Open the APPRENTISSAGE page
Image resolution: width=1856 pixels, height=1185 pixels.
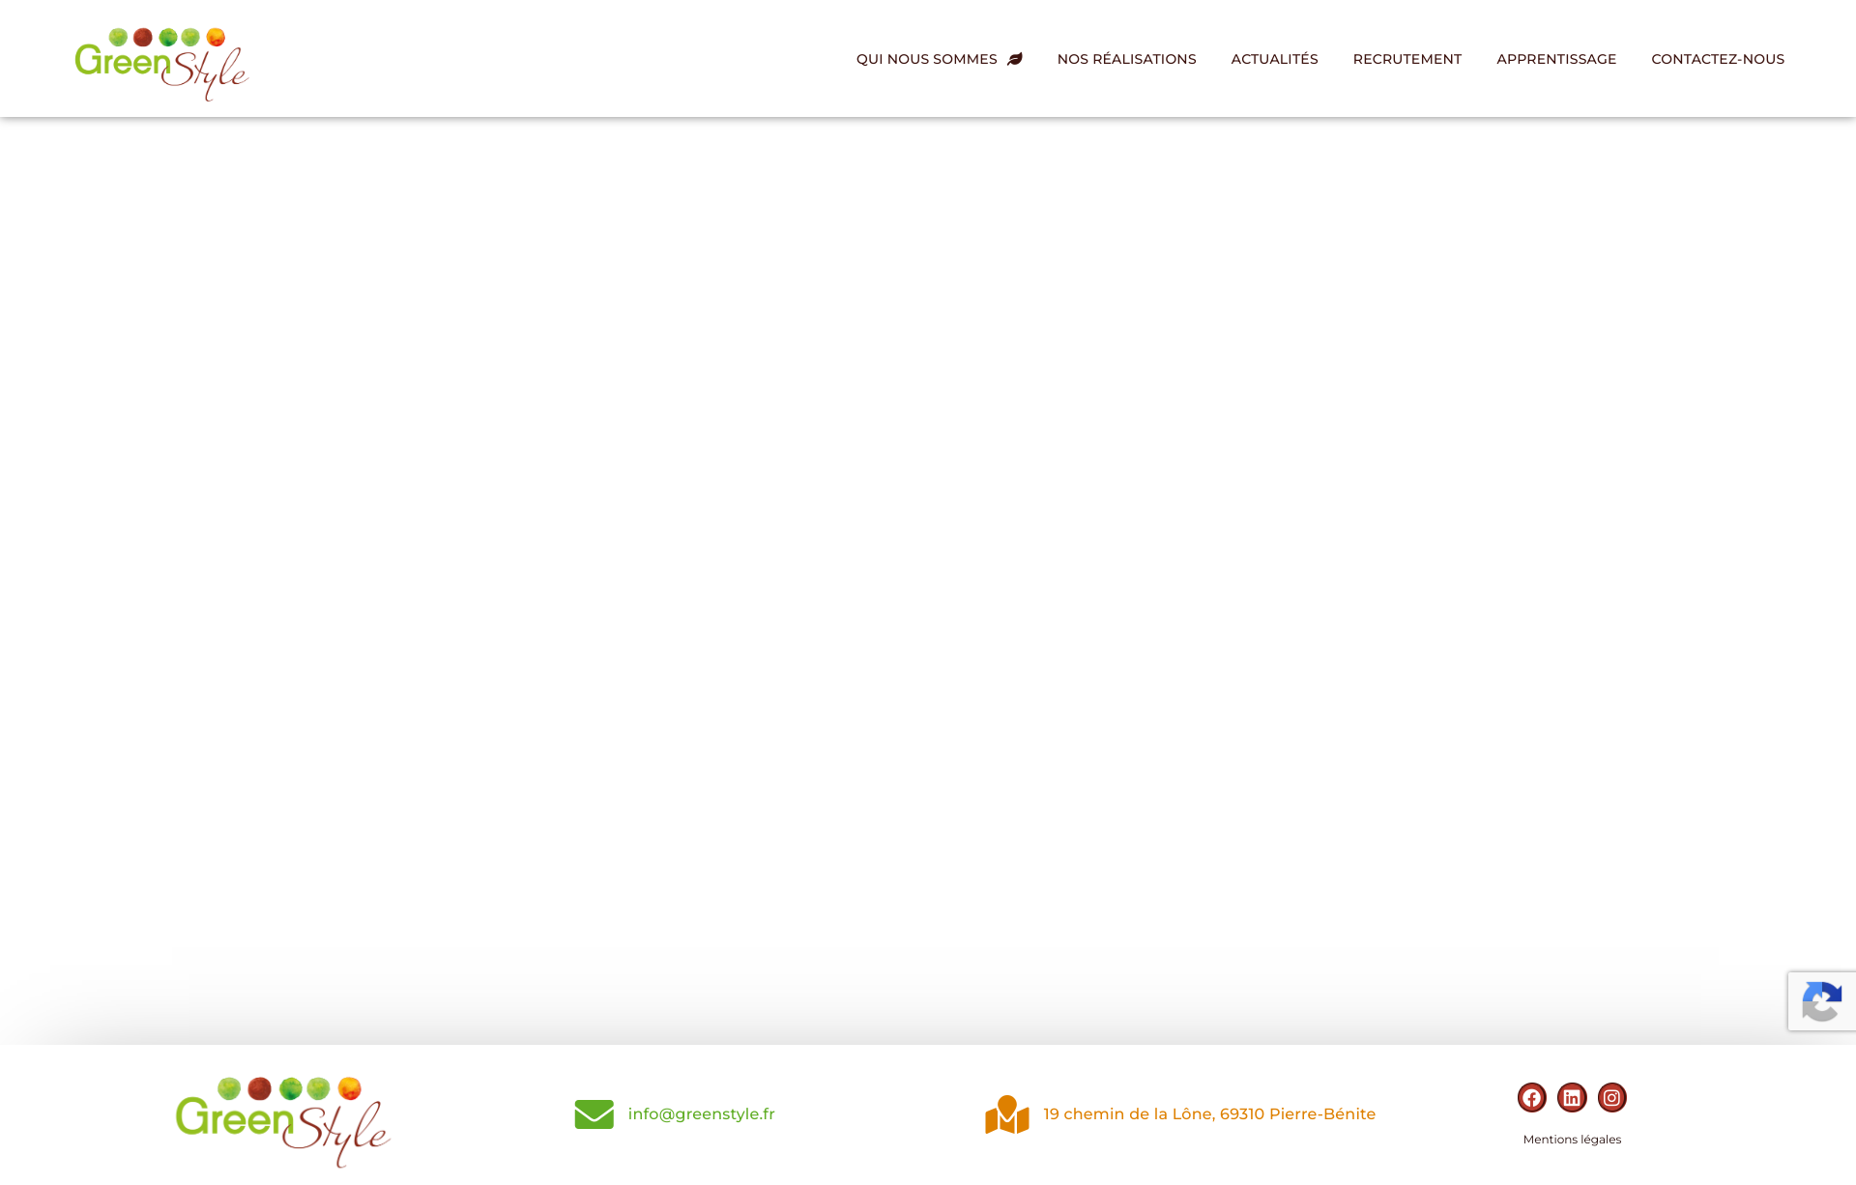click(1555, 59)
